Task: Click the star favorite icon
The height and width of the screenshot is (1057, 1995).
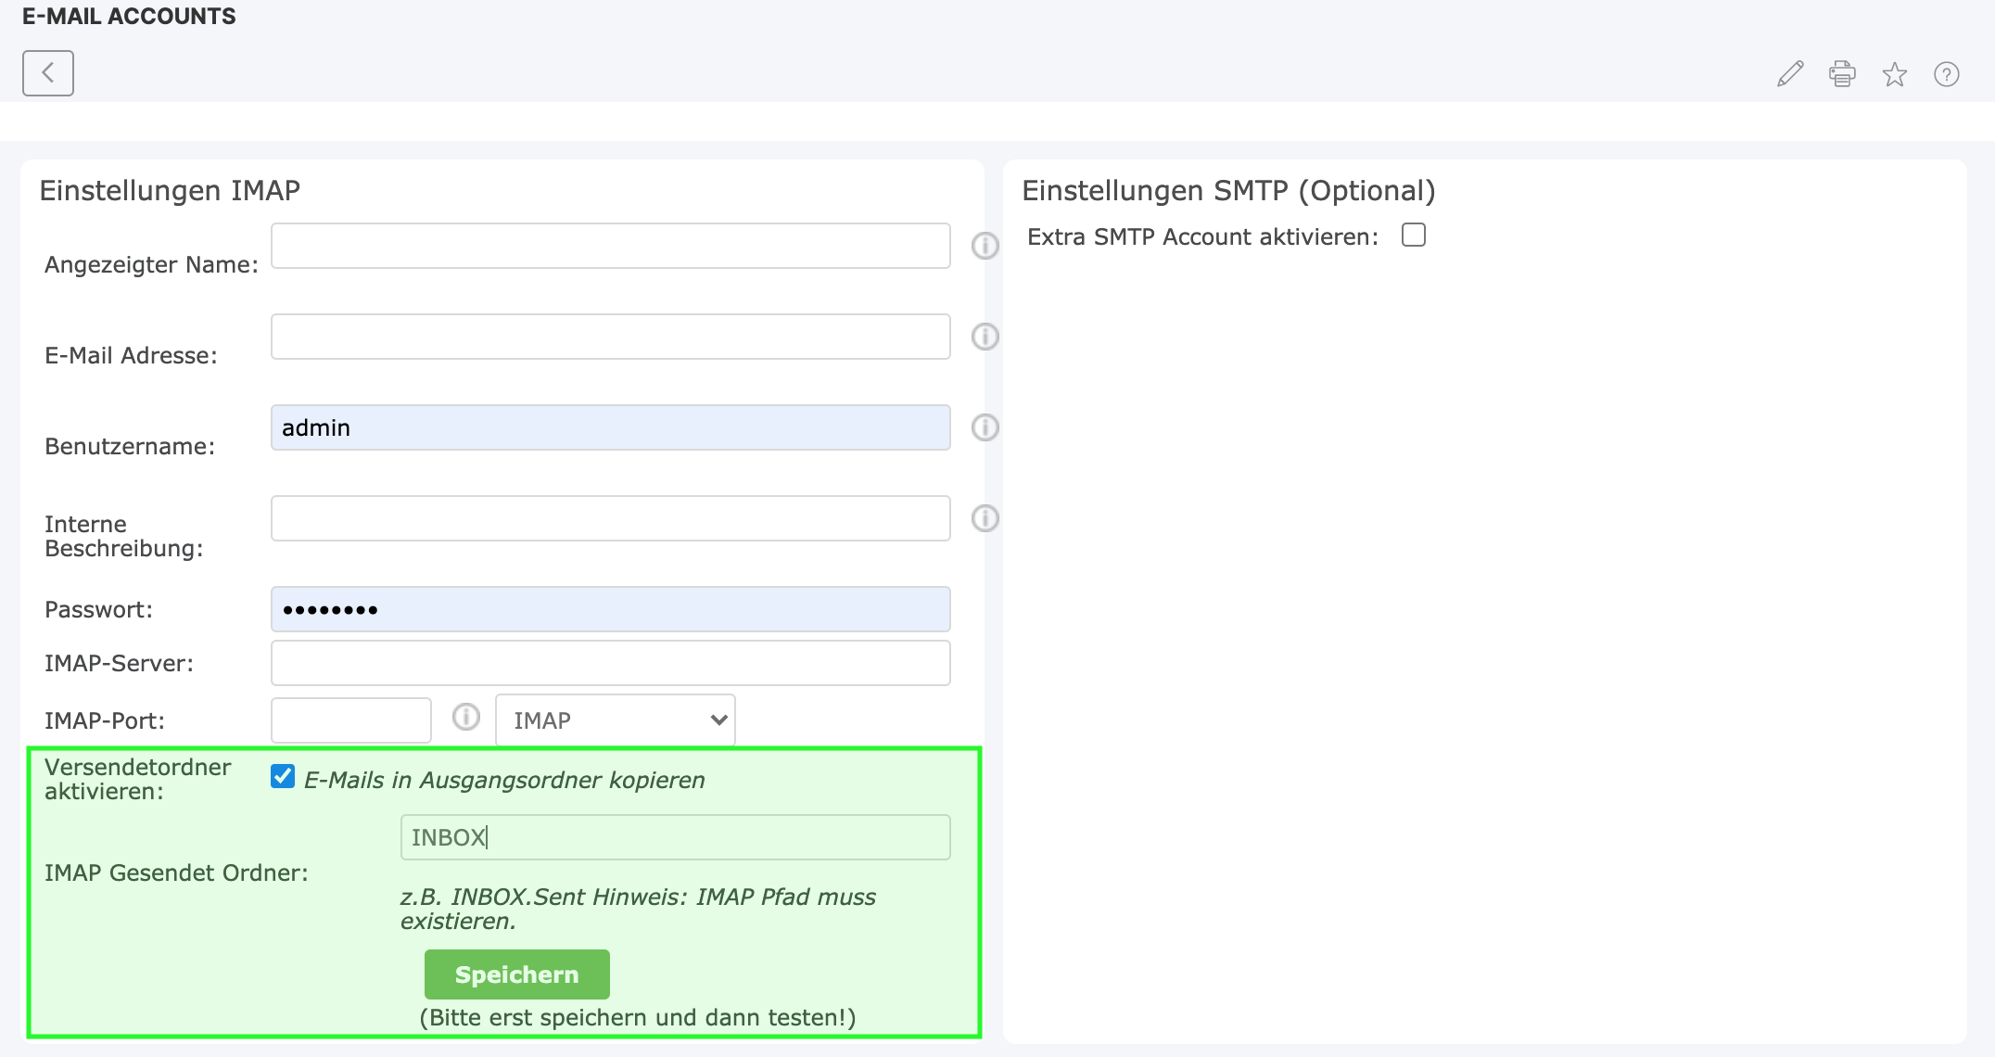Action: pyautogui.click(x=1894, y=74)
